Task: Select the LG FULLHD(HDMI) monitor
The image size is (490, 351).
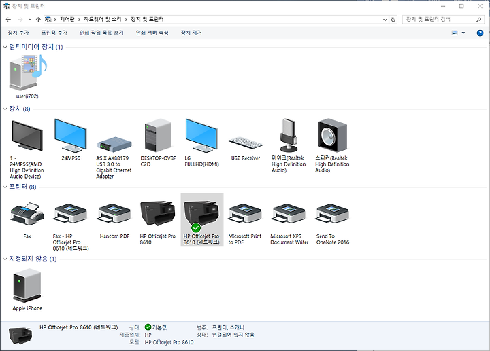Action: [x=201, y=135]
